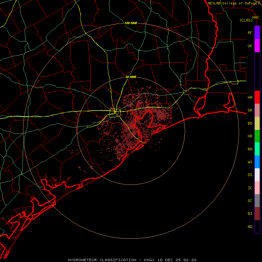Click the KHGX station identifier

click(x=149, y=260)
